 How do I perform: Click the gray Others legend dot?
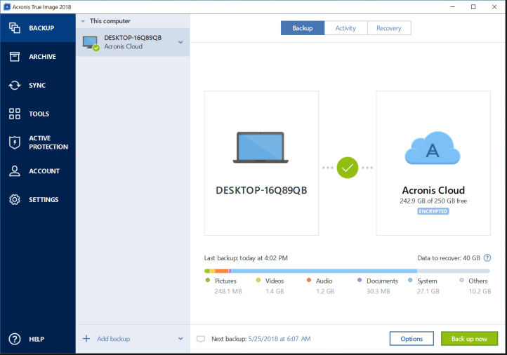pyautogui.click(x=461, y=280)
